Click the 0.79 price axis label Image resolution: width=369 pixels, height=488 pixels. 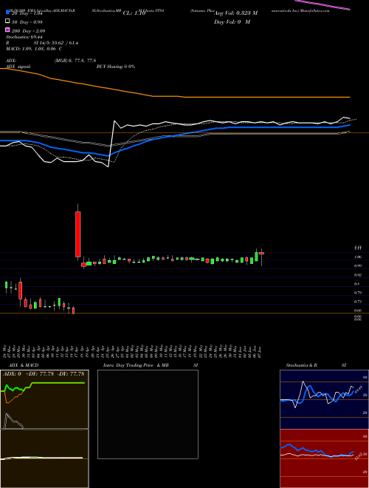(358, 293)
